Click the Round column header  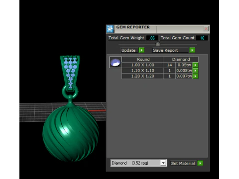coord(143,59)
